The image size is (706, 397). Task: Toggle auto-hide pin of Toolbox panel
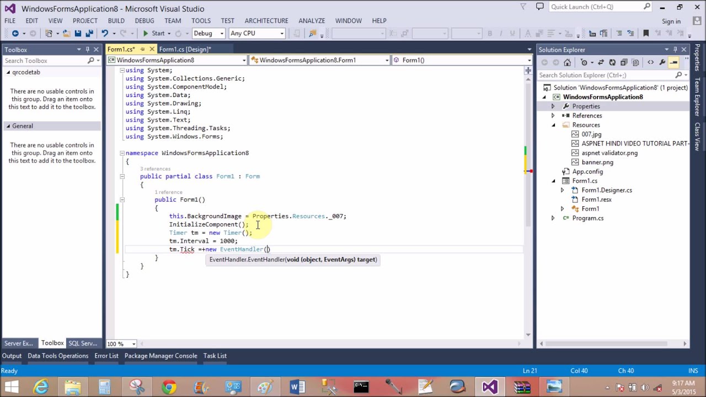pyautogui.click(x=87, y=50)
